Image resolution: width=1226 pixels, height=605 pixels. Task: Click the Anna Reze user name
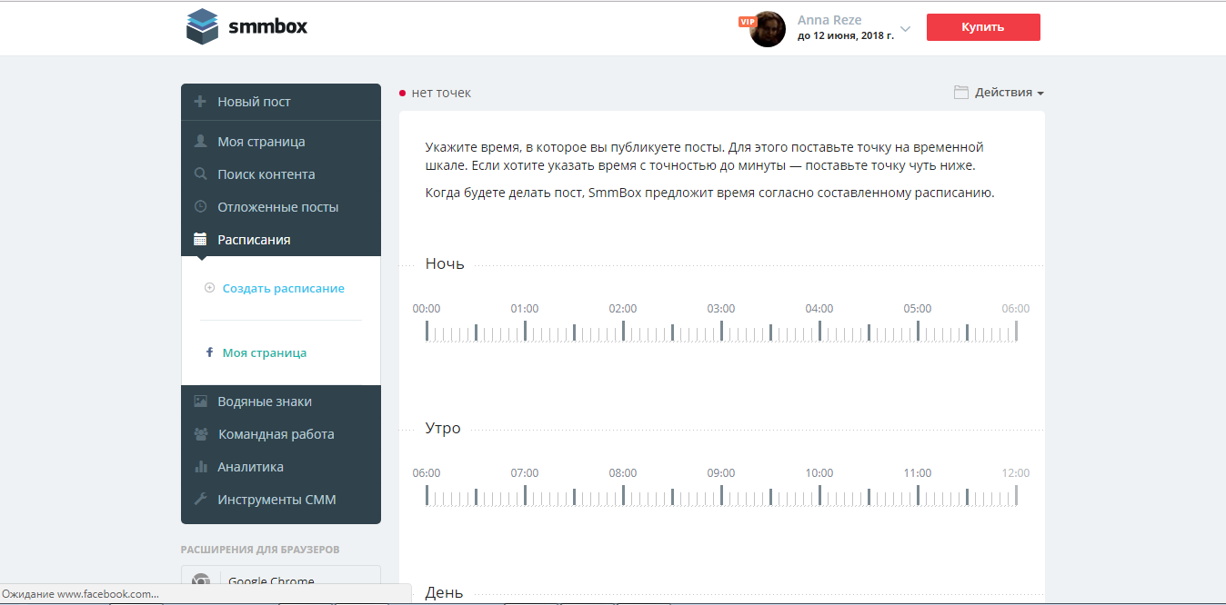point(829,20)
